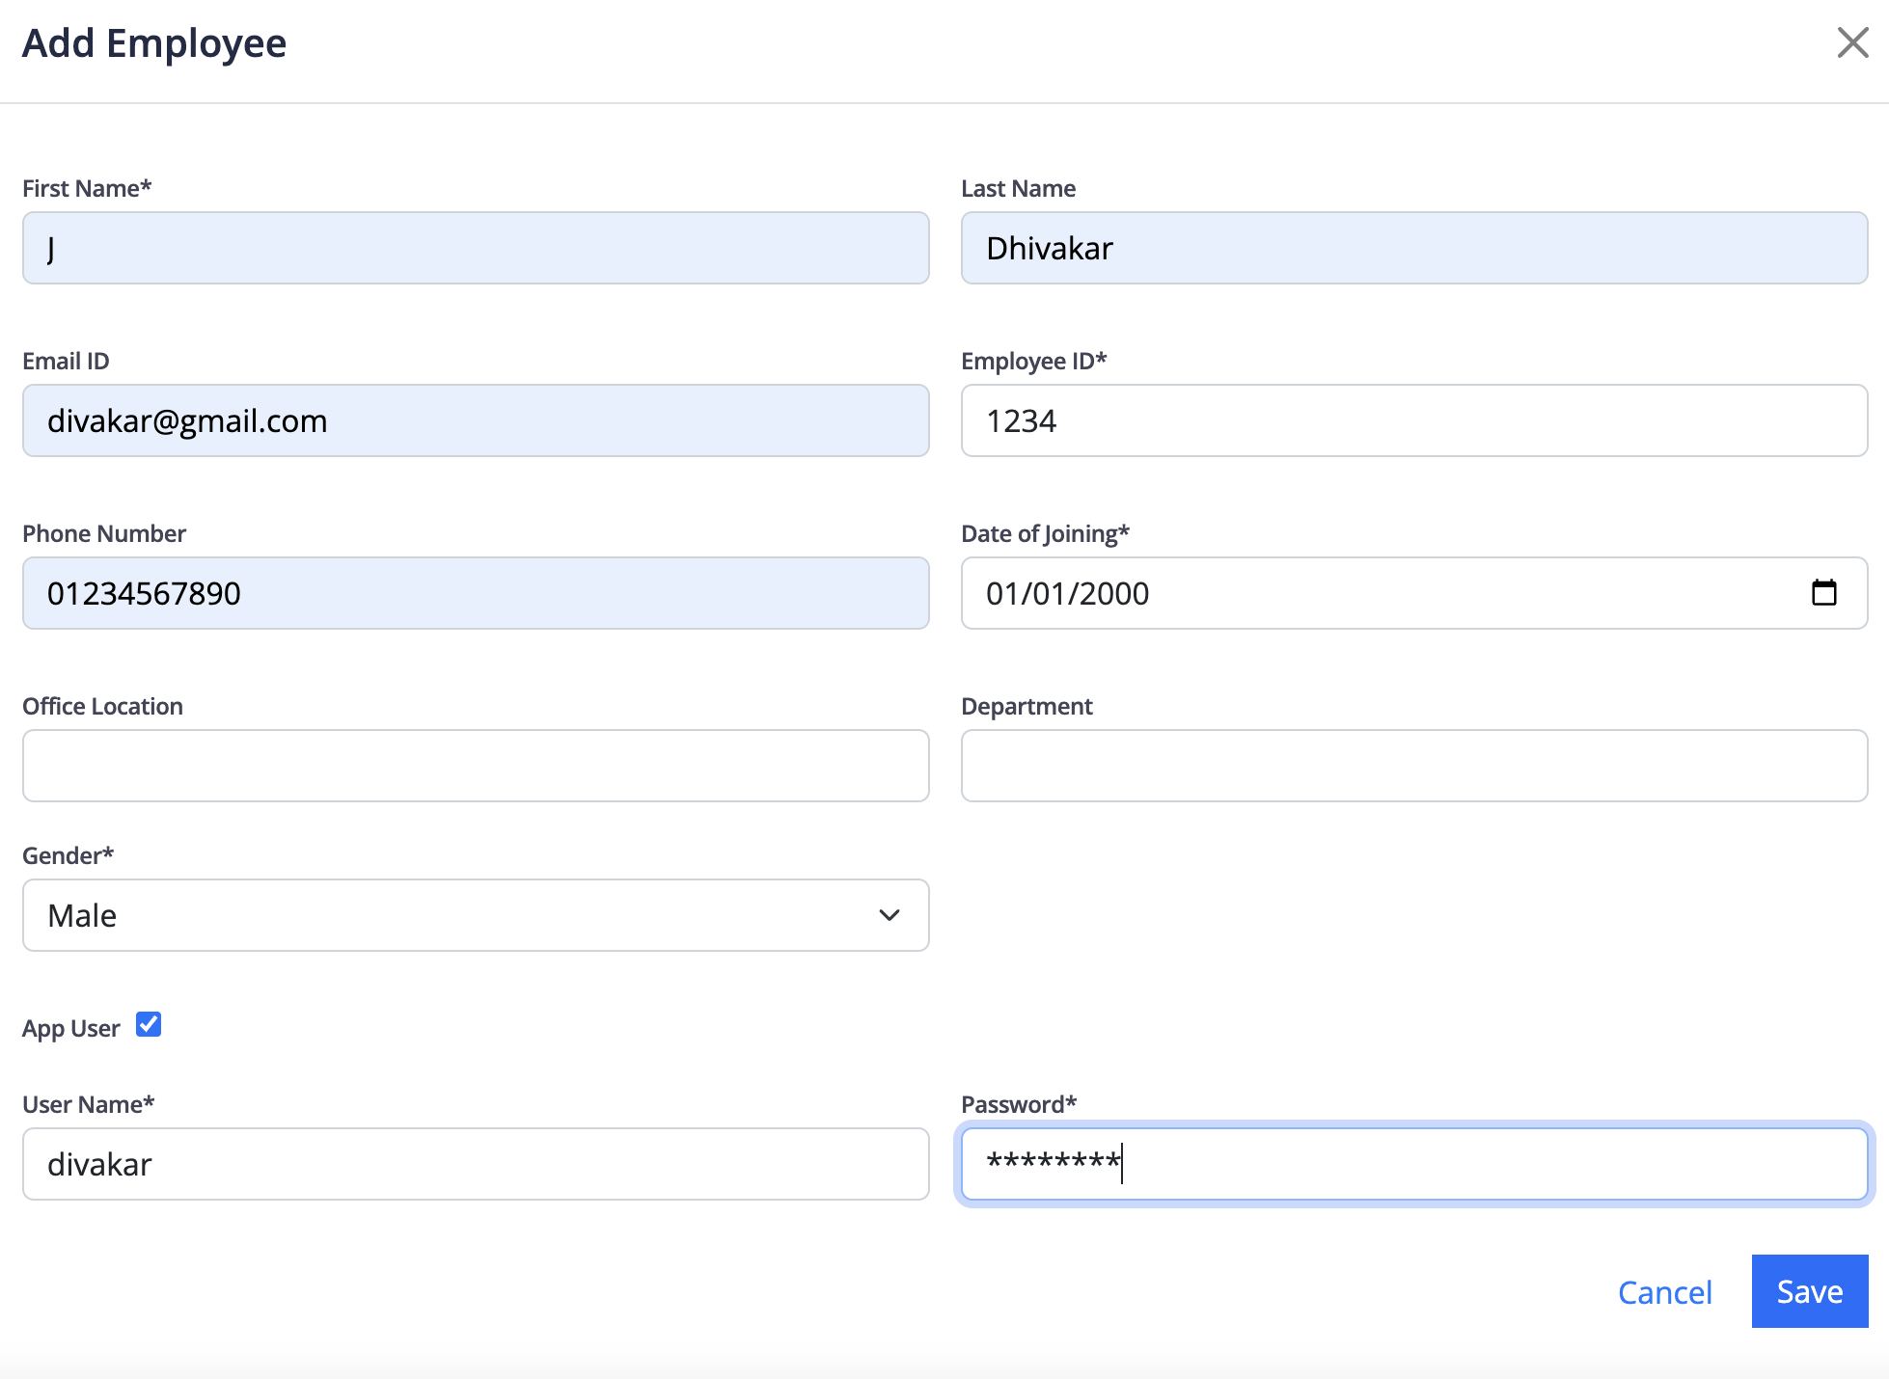
Task: Focus the First Name field
Action: 476,248
